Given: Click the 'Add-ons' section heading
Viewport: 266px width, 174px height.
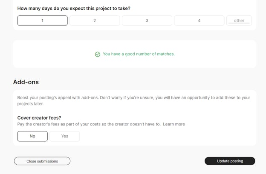Looking at the screenshot, I should (26, 82).
